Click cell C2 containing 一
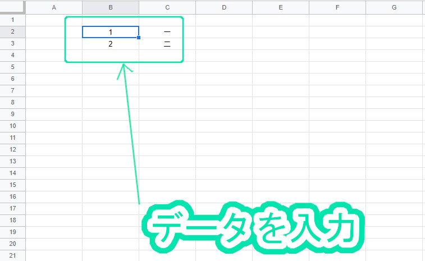The image size is (425, 261). coord(167,32)
